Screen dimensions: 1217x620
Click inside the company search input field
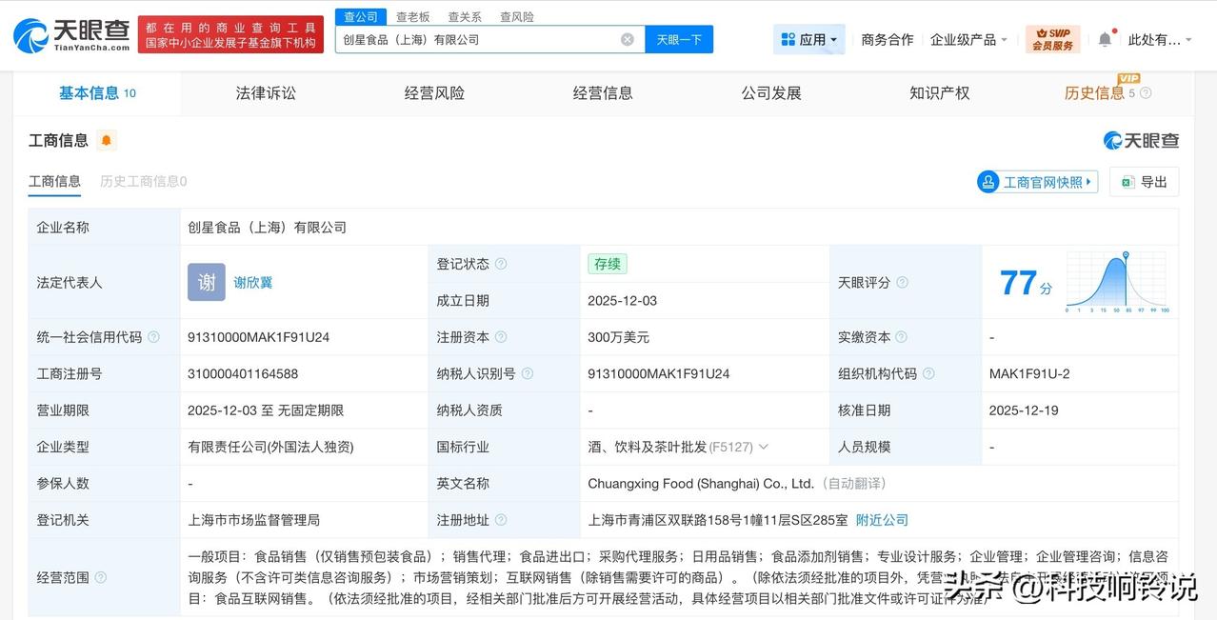(x=476, y=38)
